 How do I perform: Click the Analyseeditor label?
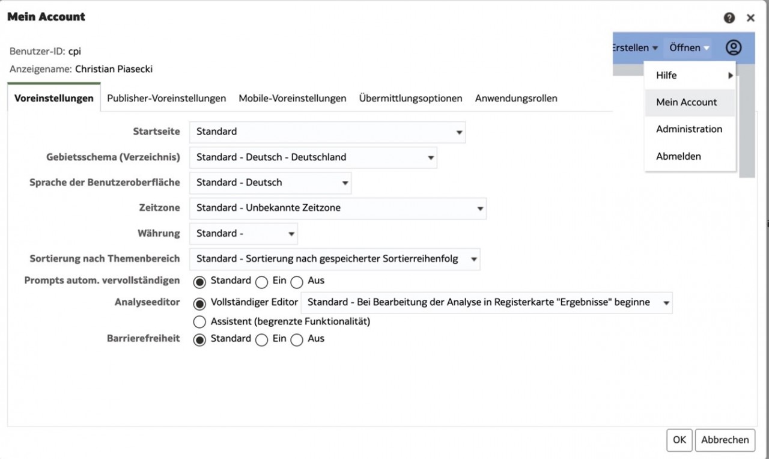coord(147,302)
